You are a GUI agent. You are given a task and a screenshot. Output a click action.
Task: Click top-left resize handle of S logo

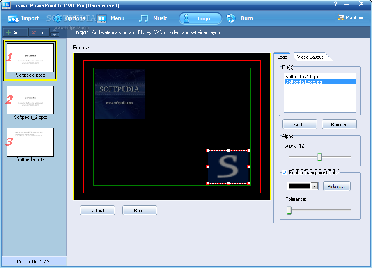(208, 150)
